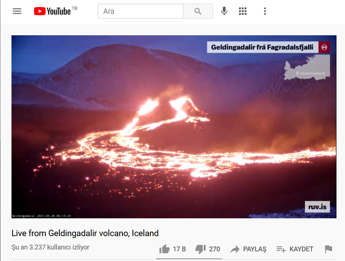This screenshot has height=261, width=345.
Task: Click the like count 17 B
Action: [179, 249]
